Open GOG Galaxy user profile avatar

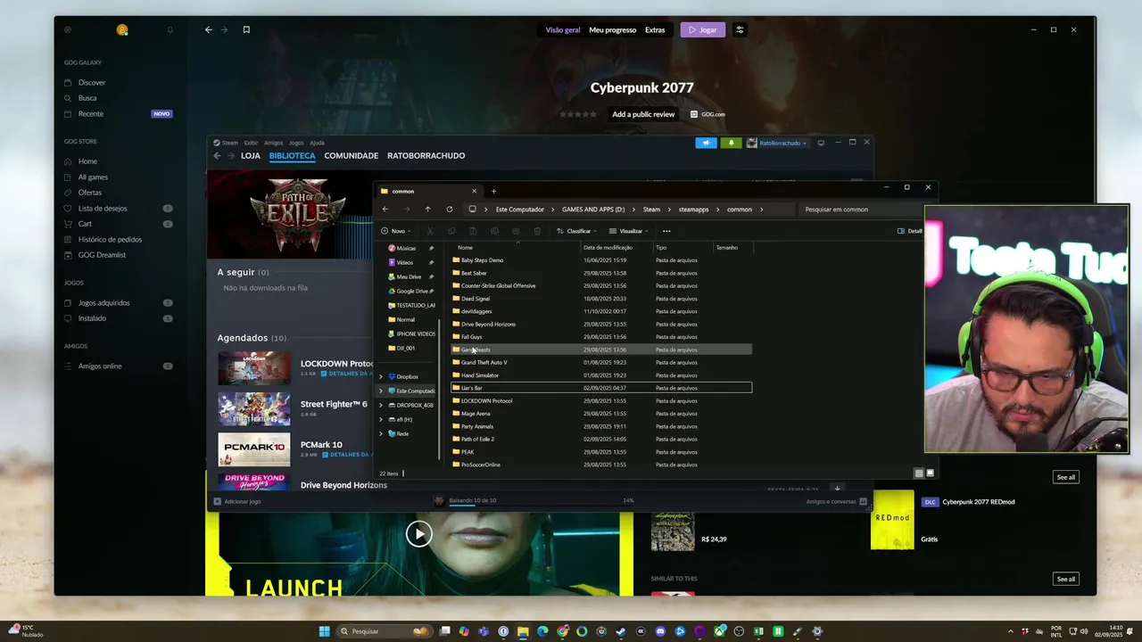coord(122,29)
